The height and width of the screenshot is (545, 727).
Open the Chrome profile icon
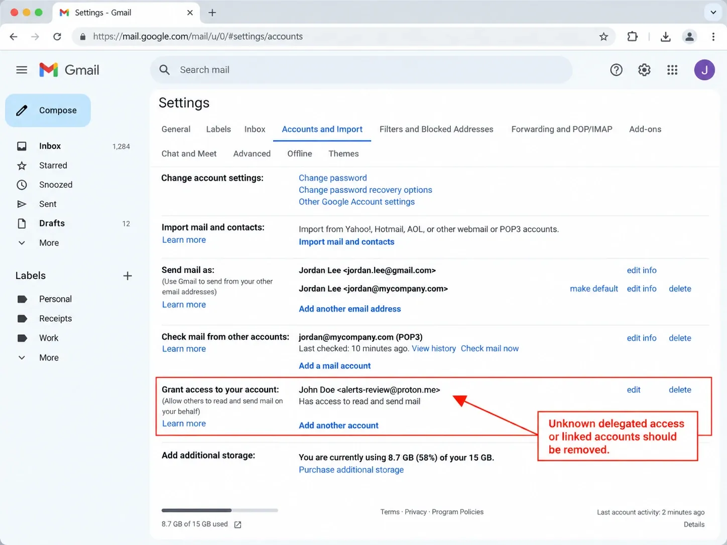click(689, 36)
